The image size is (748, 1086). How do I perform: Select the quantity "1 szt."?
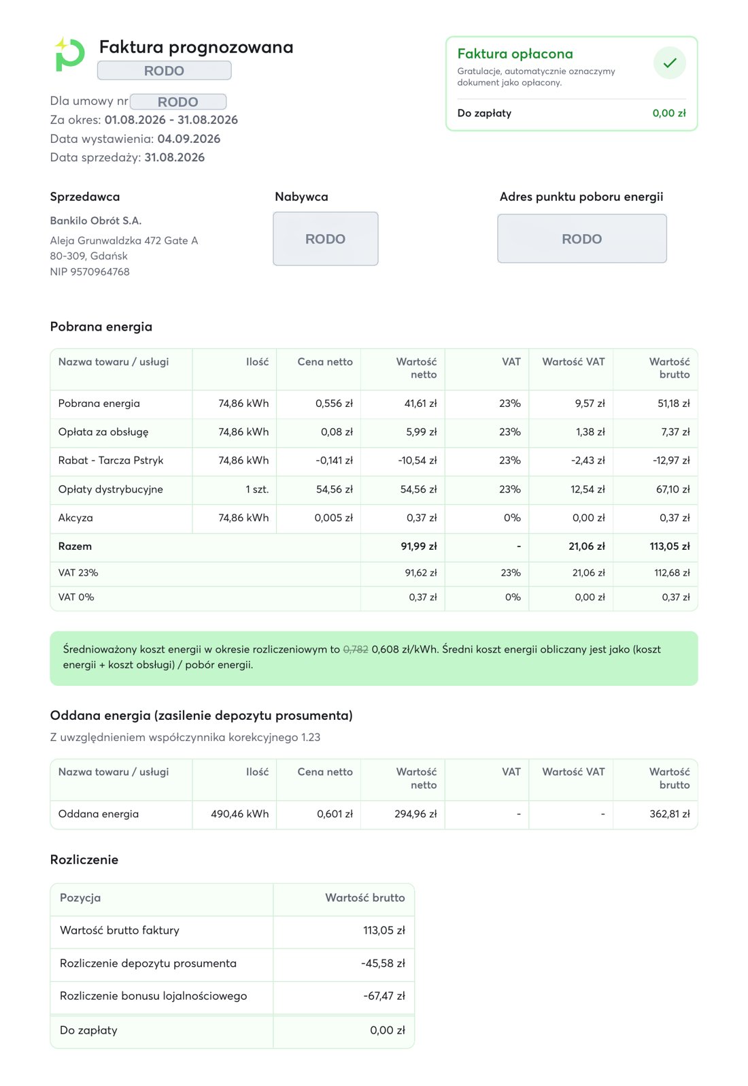coord(257,489)
